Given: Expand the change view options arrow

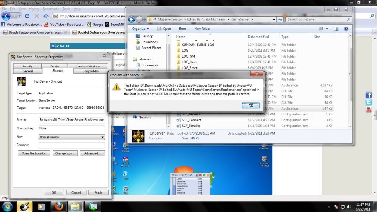Looking at the screenshot, I should 327,28.
